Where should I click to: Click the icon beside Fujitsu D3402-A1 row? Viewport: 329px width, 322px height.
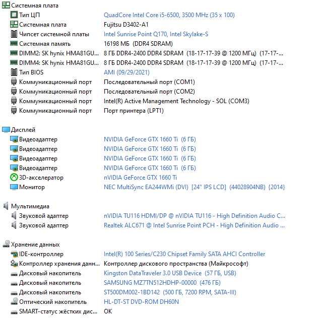(x=14, y=24)
